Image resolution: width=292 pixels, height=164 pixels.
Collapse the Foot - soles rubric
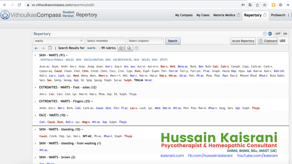pos(35,87)
